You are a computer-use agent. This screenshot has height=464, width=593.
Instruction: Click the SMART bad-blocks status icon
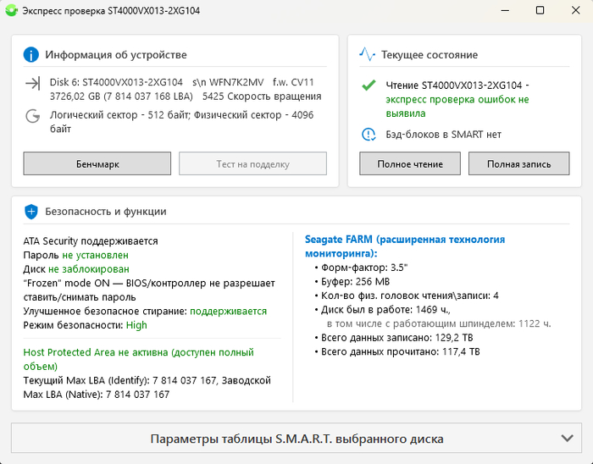click(x=369, y=134)
